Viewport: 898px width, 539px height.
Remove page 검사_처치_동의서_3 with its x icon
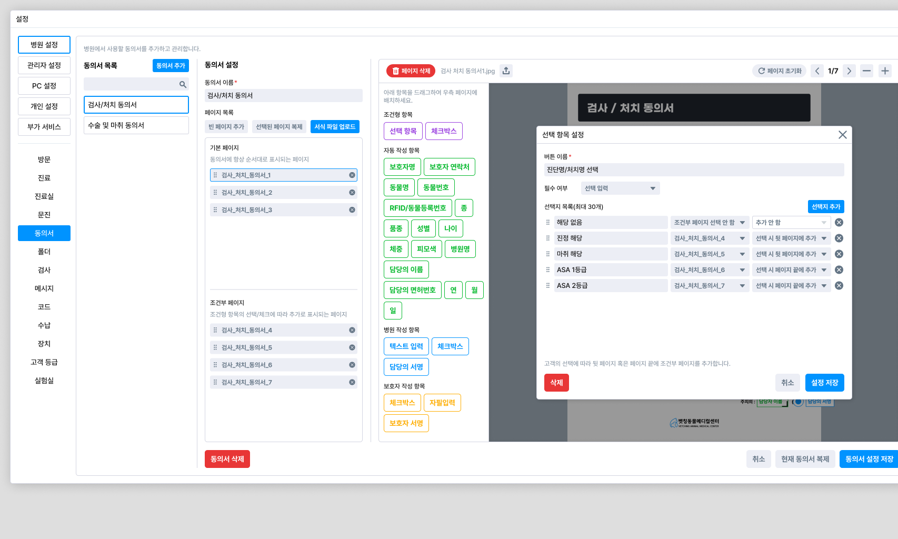point(352,209)
